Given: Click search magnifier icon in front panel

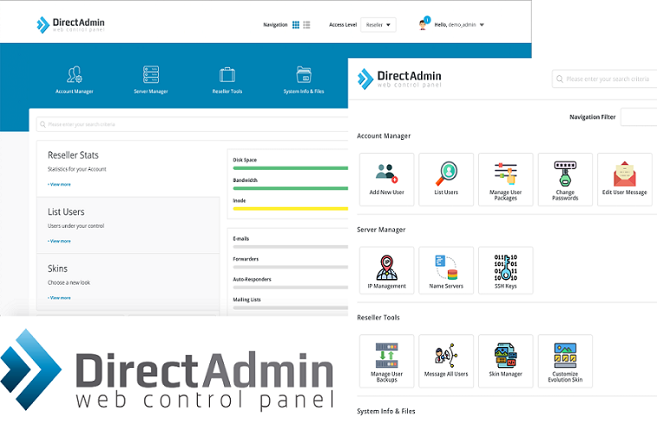Looking at the screenshot, I should (x=559, y=79).
